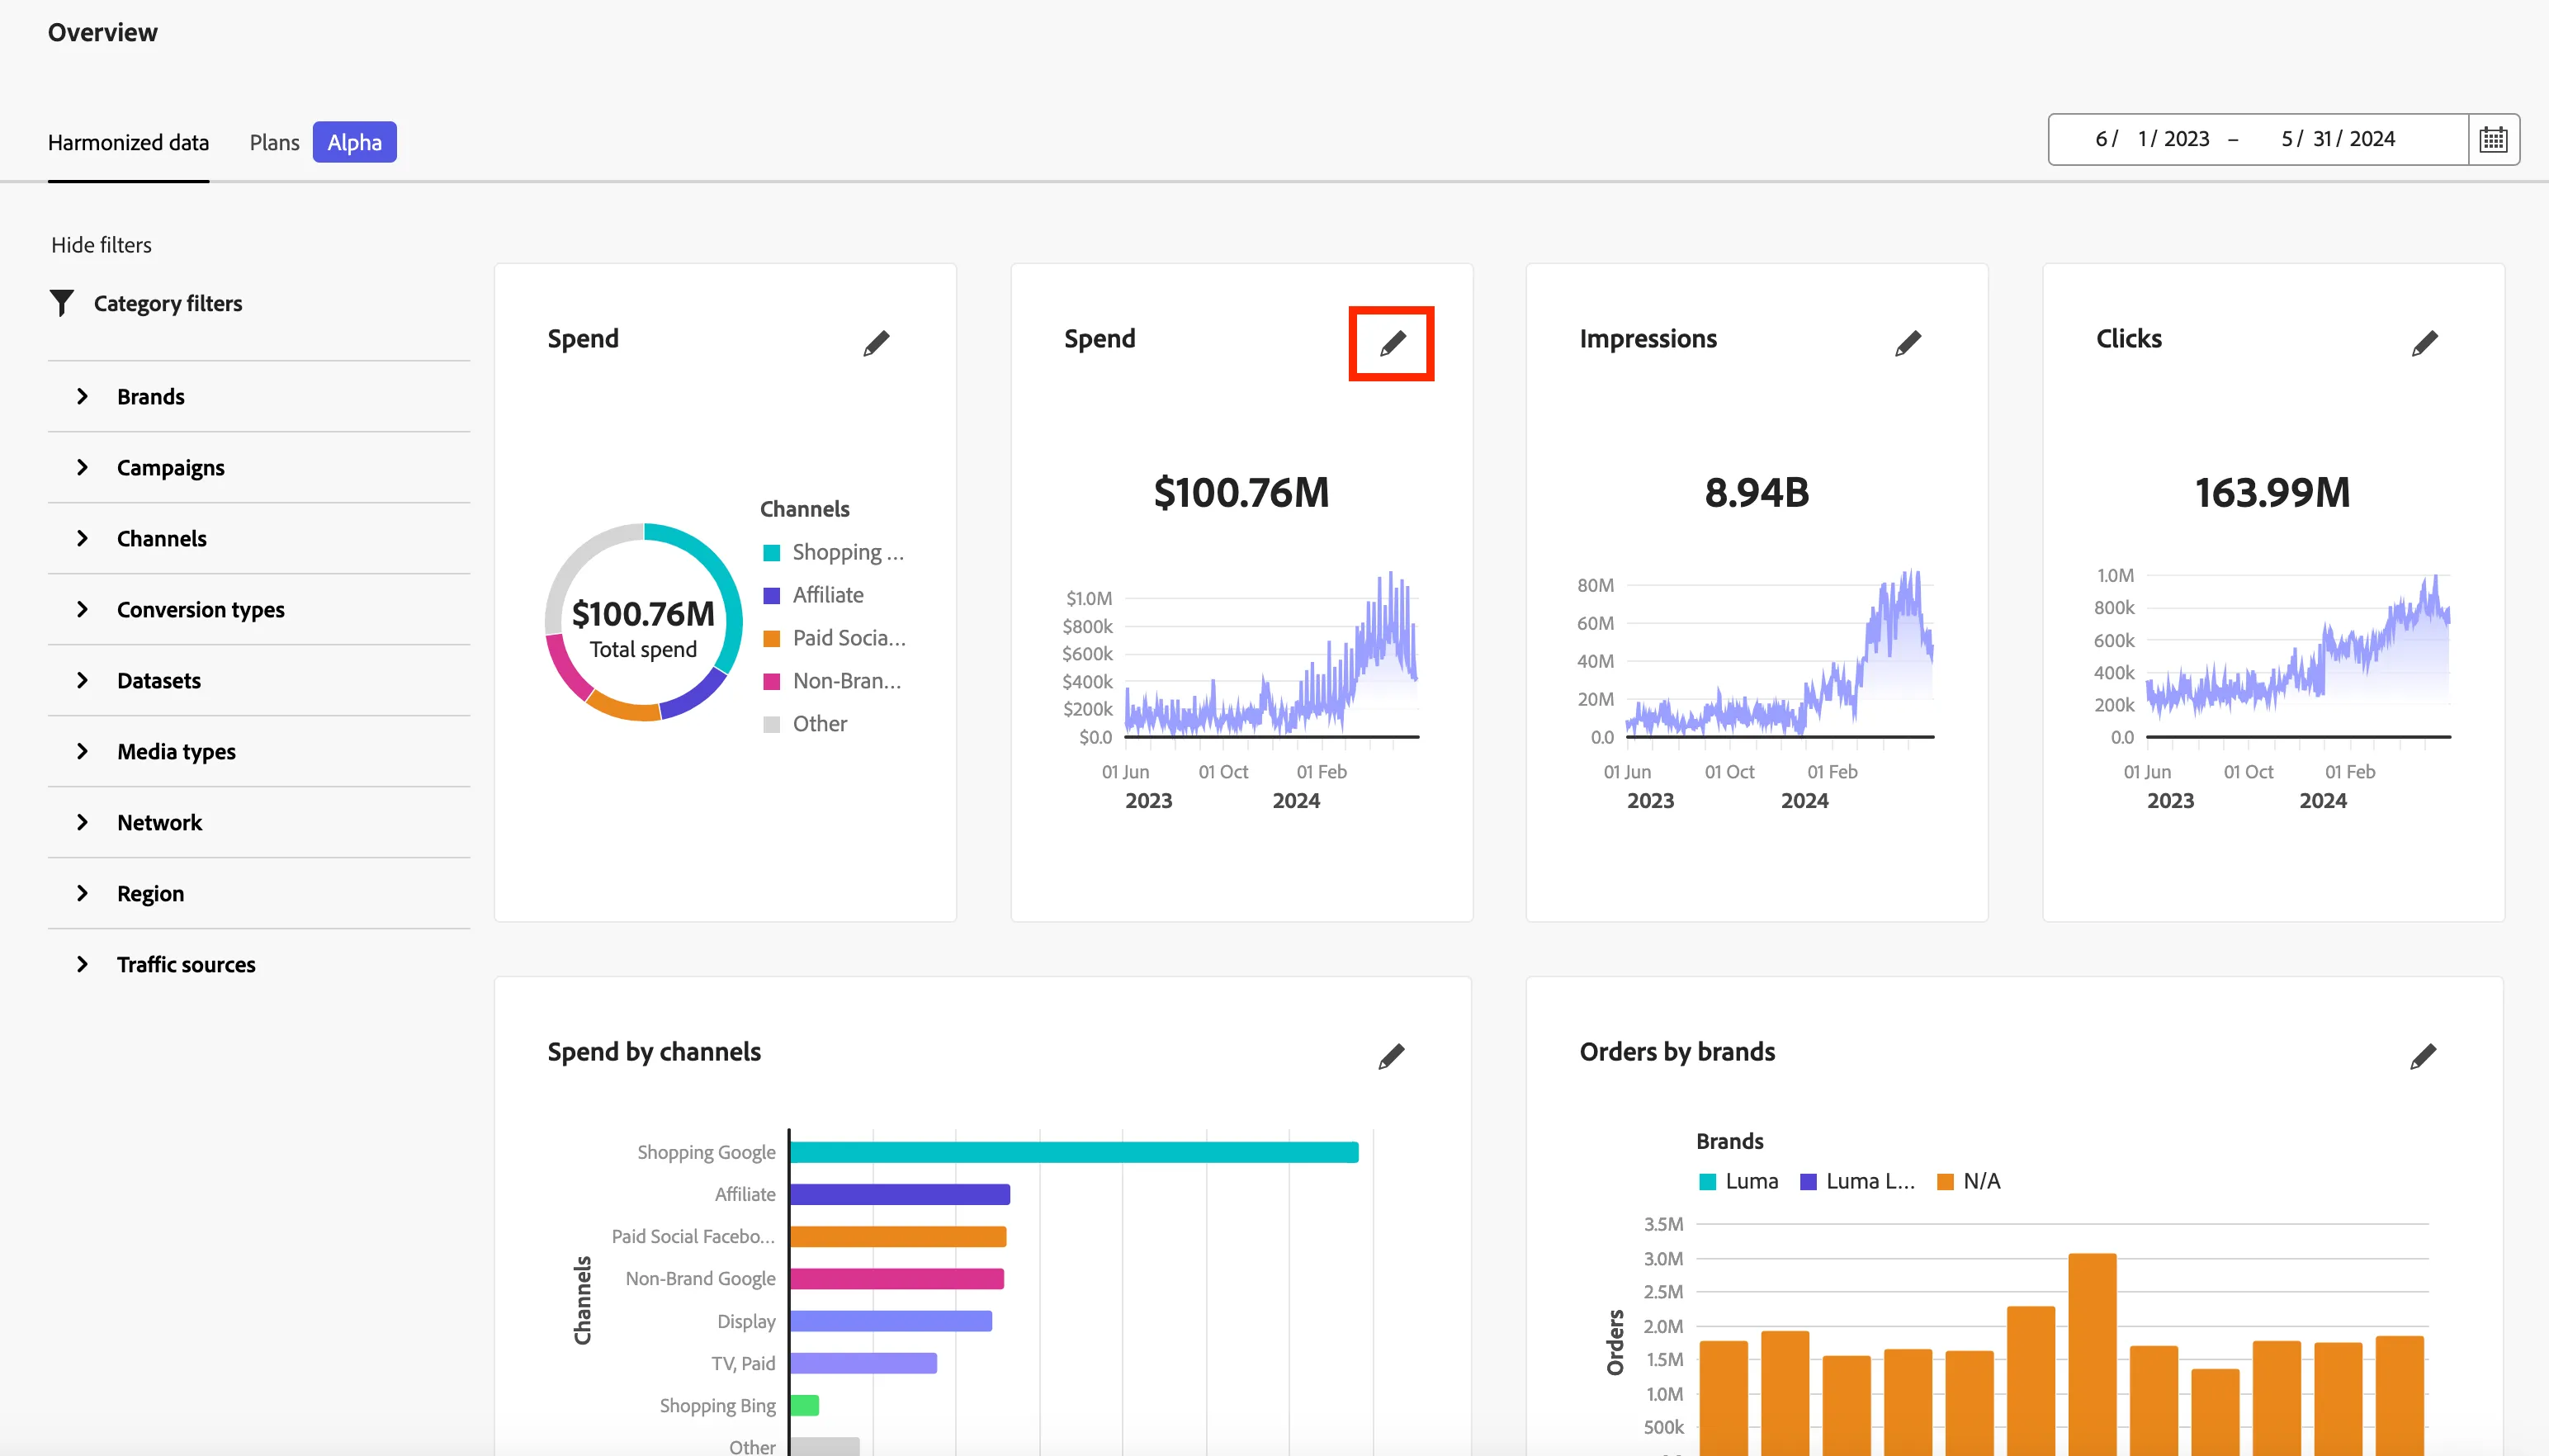Expand the Traffic sources filter
The height and width of the screenshot is (1456, 2549).
click(x=259, y=964)
